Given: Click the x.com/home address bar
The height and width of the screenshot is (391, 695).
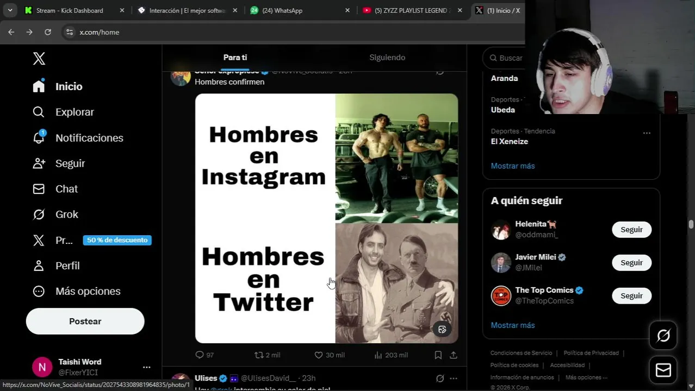Looking at the screenshot, I should coord(100,32).
